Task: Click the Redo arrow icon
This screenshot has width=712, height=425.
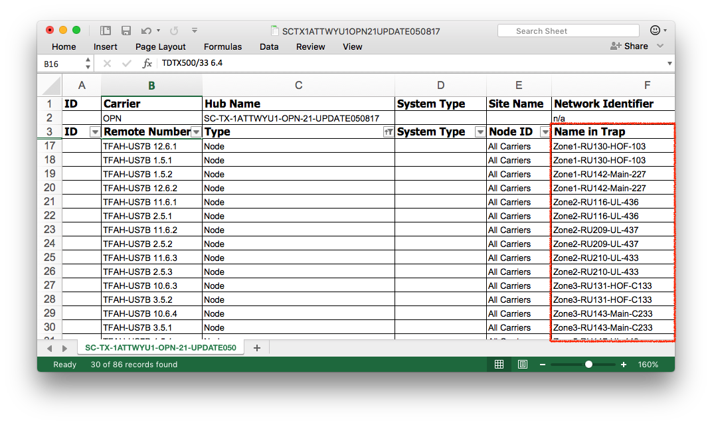Action: pos(174,31)
